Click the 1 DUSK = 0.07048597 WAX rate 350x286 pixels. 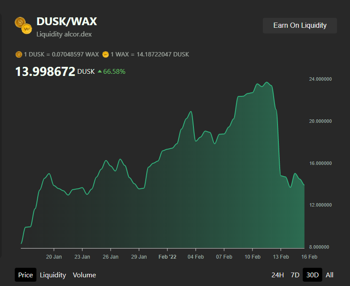pyautogui.click(x=62, y=54)
